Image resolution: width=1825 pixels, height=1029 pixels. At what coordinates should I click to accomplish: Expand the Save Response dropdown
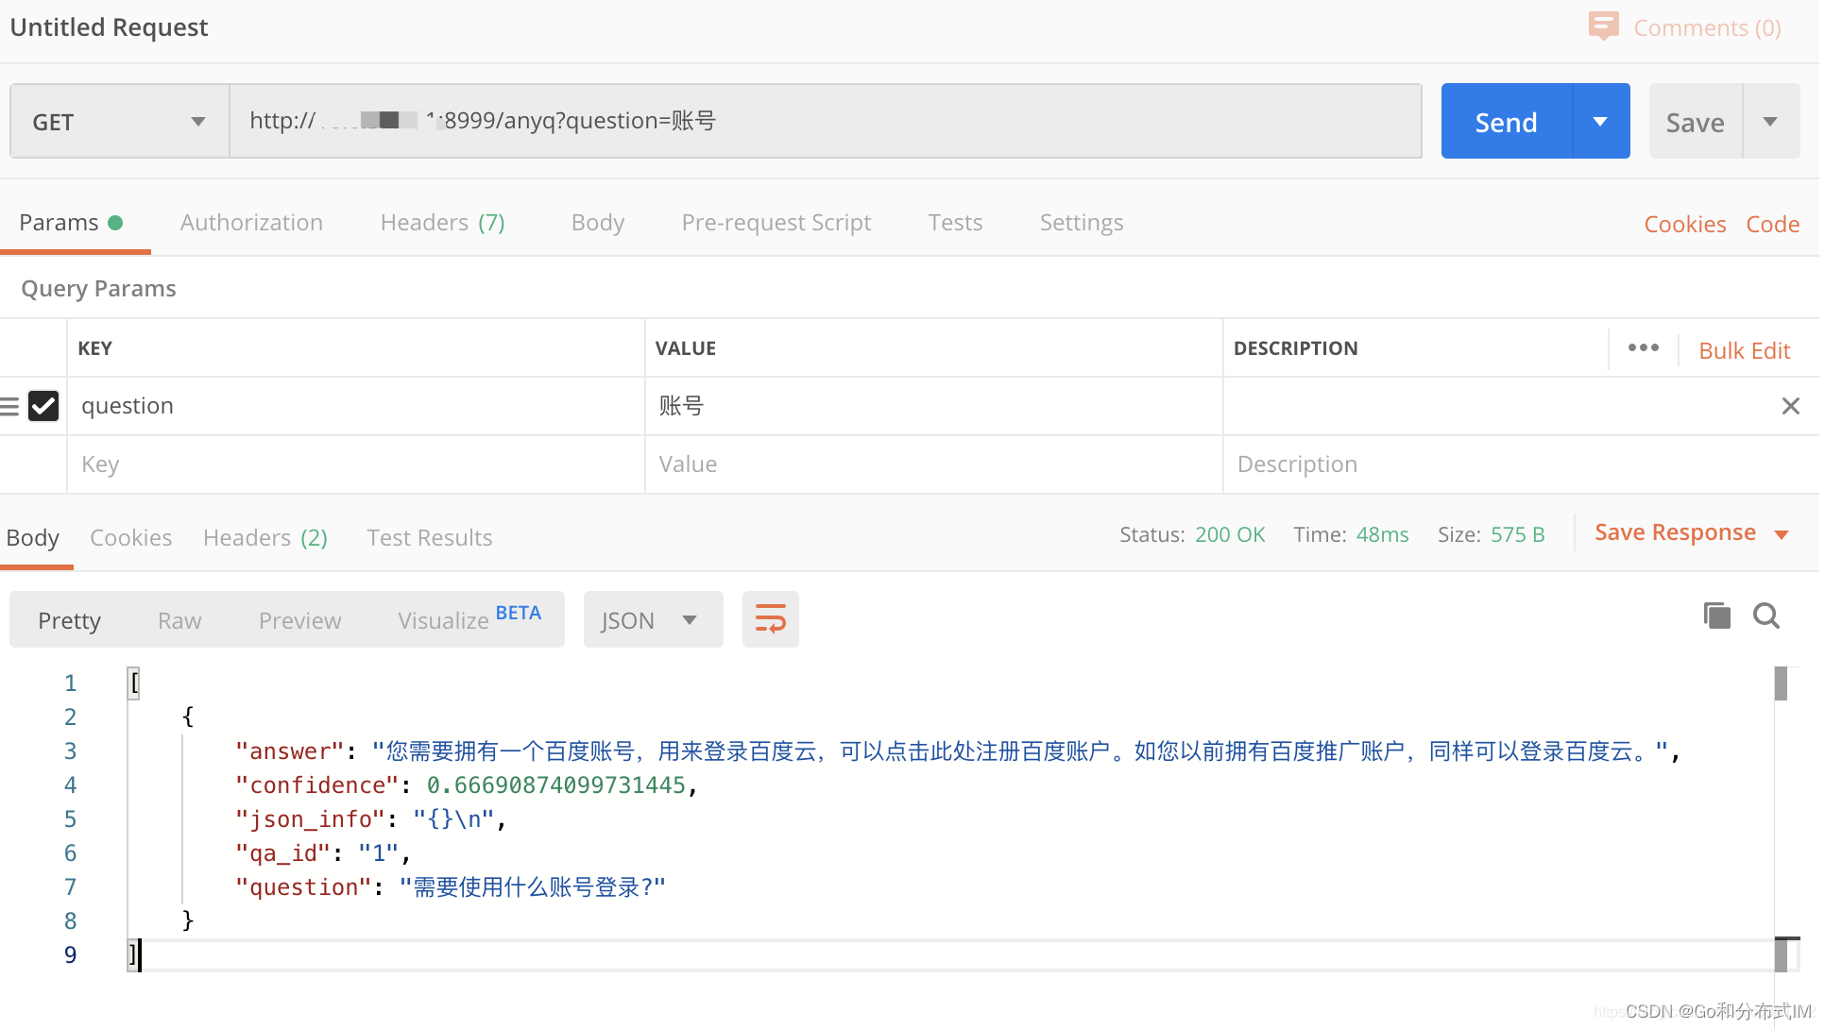(1782, 534)
